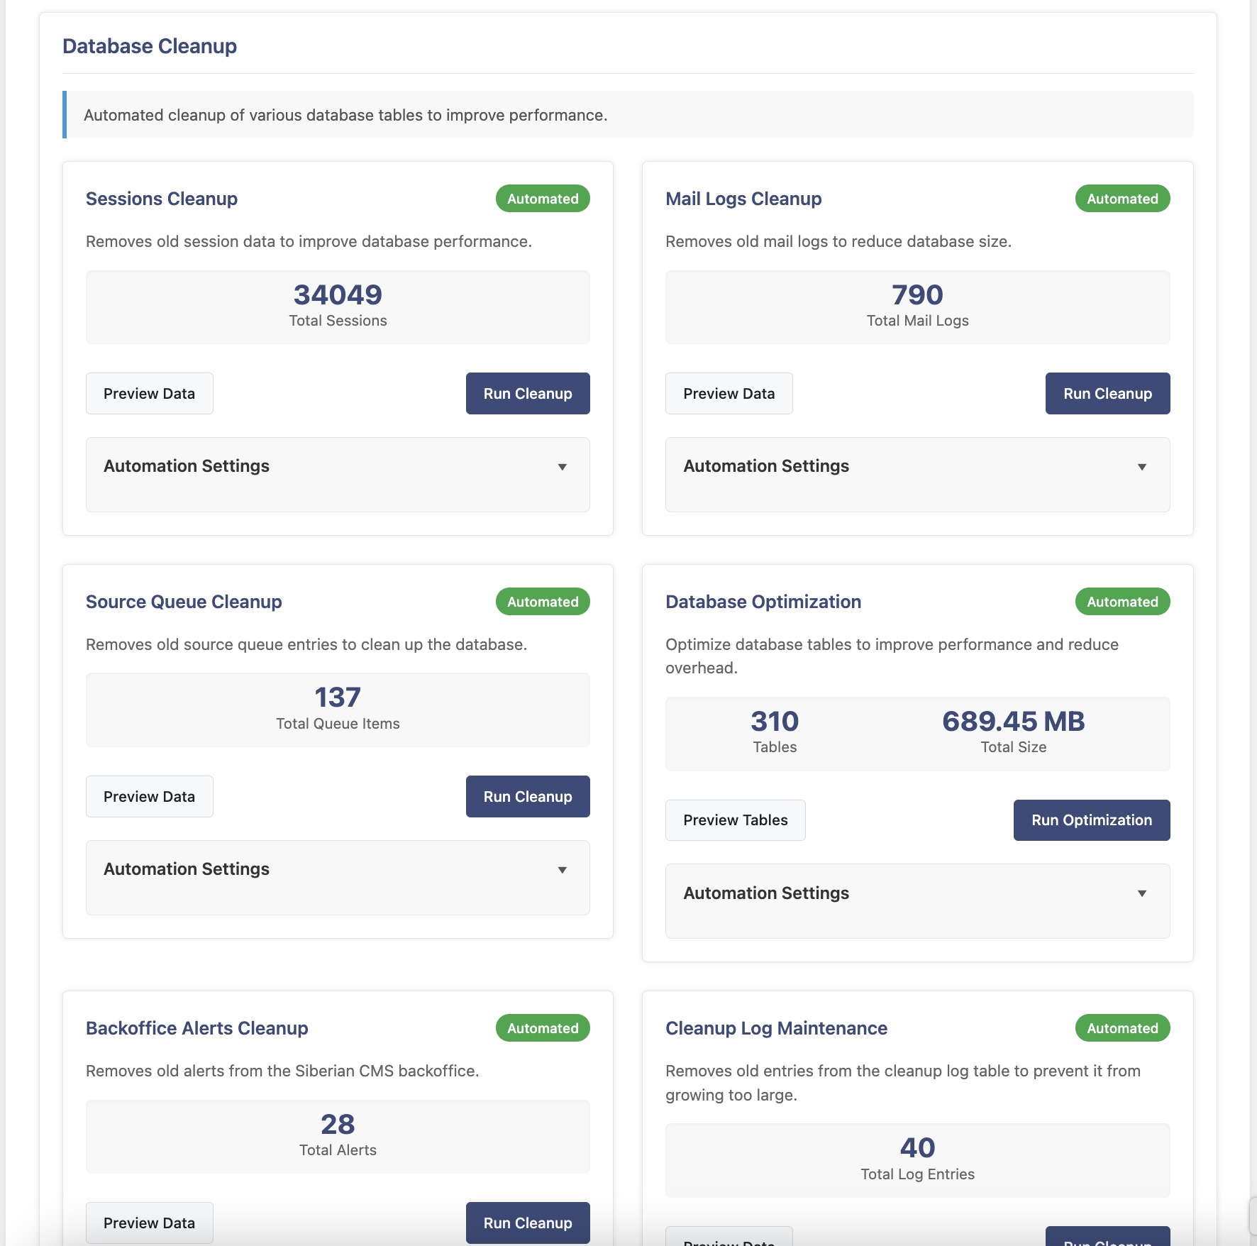Run Cleanup for Mail Logs
This screenshot has width=1257, height=1246.
pyautogui.click(x=1107, y=394)
